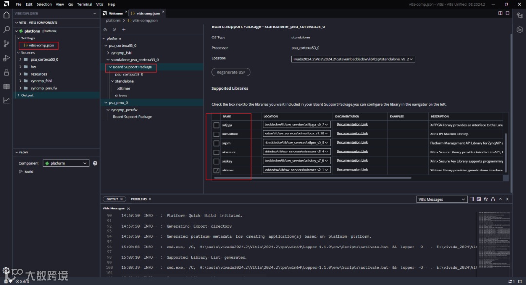Open the File menu
The width and height of the screenshot is (526, 285).
[x=19, y=4]
